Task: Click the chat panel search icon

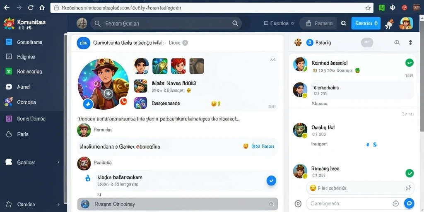Action: pyautogui.click(x=397, y=43)
